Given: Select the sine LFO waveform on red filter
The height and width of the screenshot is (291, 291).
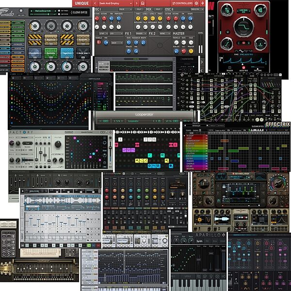Looking at the screenshot, I should click(x=241, y=51).
